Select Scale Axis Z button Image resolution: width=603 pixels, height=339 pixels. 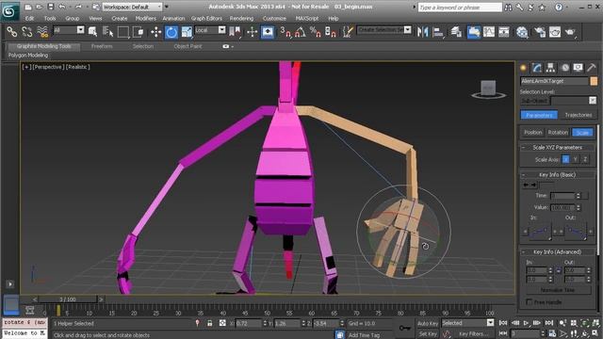[x=585, y=159]
